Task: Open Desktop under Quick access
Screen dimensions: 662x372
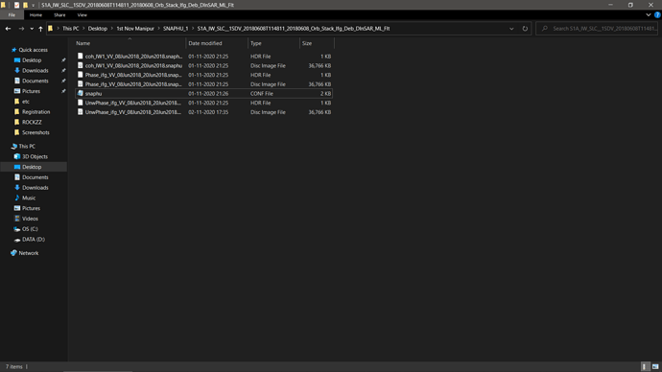Action: pos(32,59)
